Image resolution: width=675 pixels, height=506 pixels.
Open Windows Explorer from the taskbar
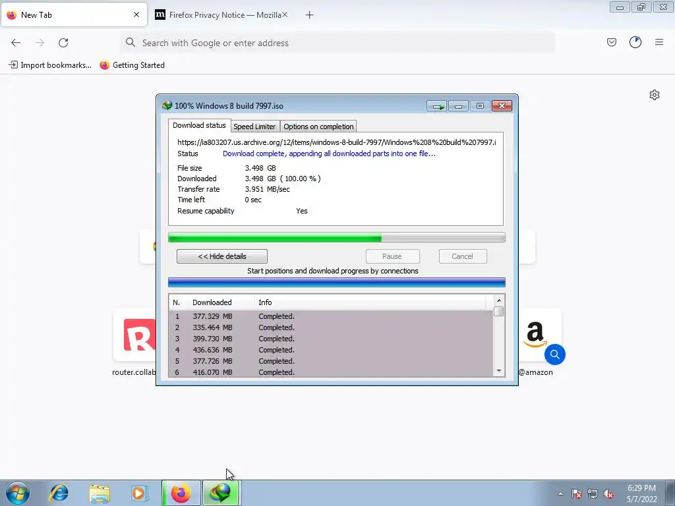point(99,493)
